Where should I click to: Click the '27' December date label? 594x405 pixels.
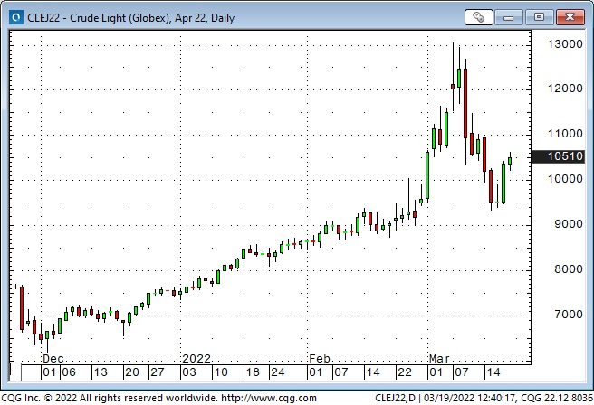(158, 372)
